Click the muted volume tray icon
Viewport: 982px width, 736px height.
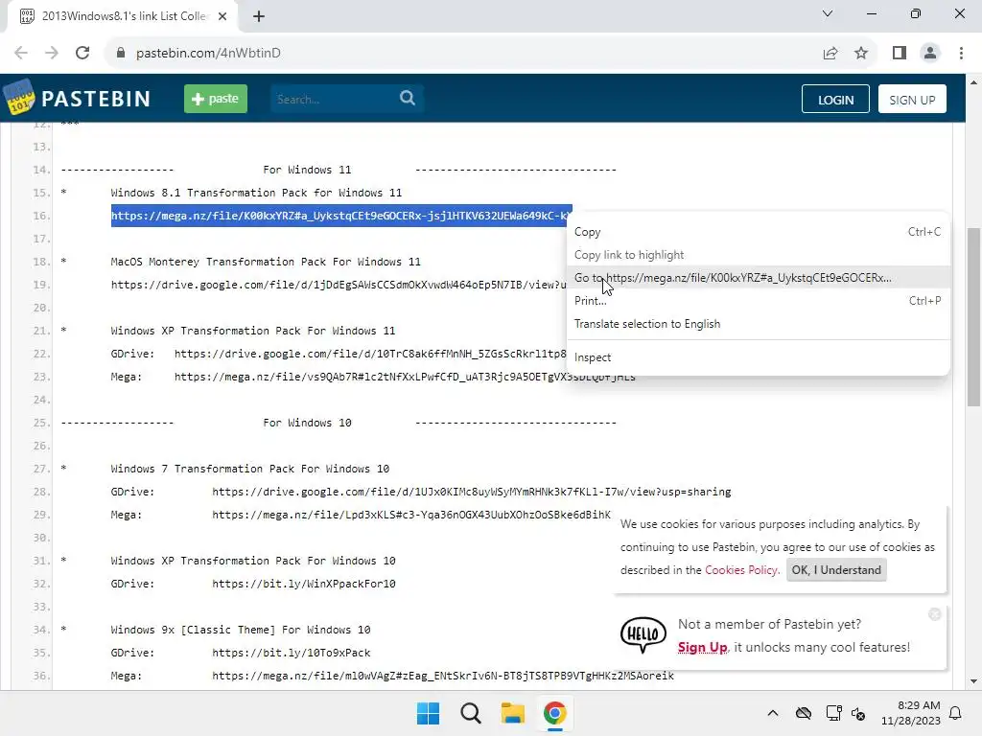[858, 713]
